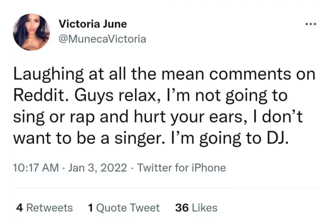
Task: Show the 36 Likes list
Action: (x=196, y=207)
